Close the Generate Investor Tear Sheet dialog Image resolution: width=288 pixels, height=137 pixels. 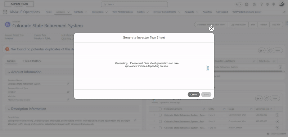click(211, 29)
